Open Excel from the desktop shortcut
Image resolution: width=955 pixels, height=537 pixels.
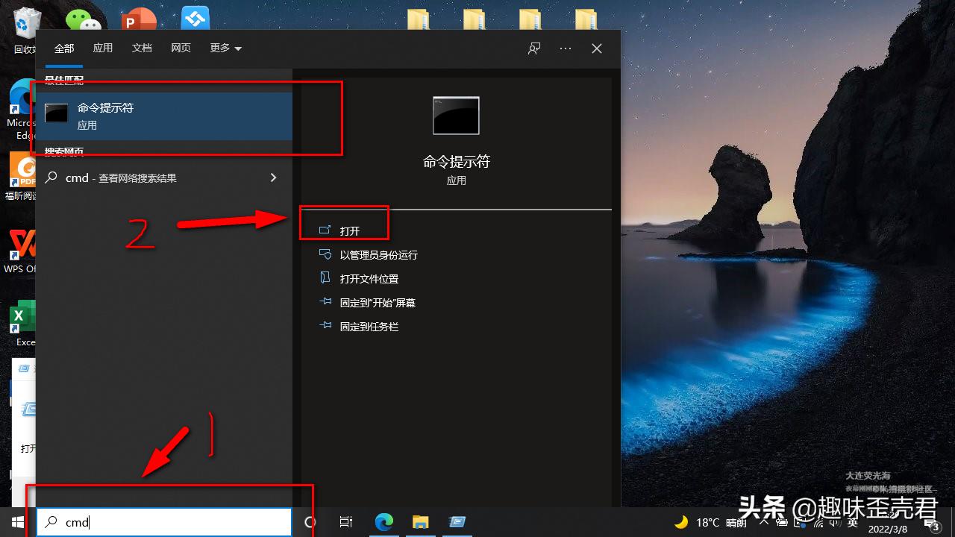20,317
